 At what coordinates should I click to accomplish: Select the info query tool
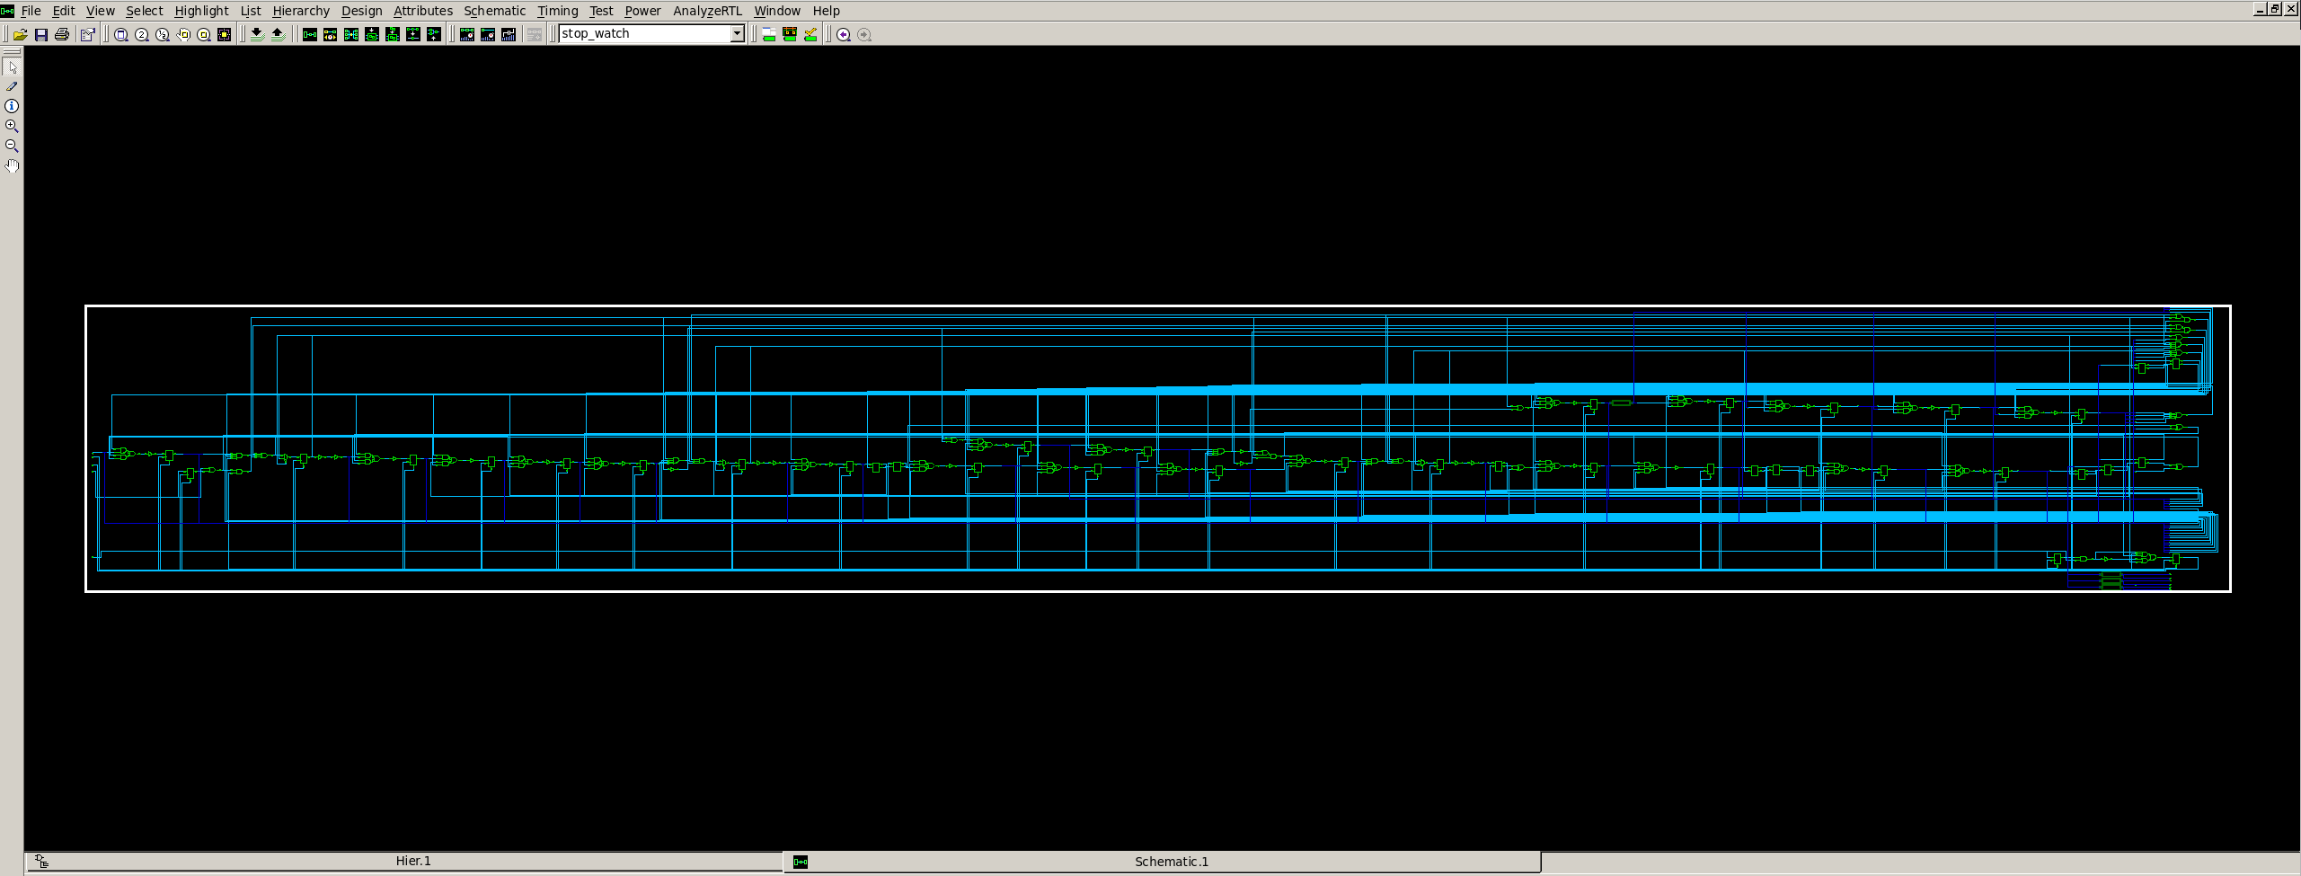pos(12,106)
